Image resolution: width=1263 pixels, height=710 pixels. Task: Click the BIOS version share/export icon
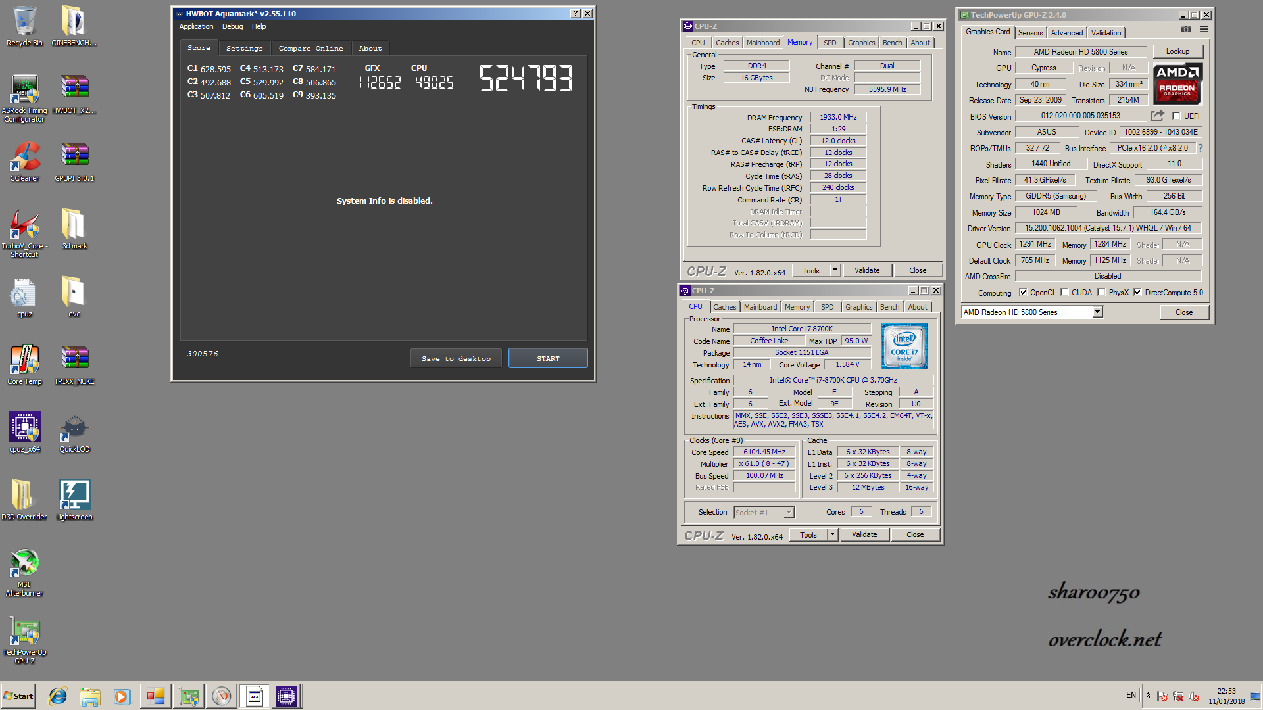pyautogui.click(x=1157, y=116)
